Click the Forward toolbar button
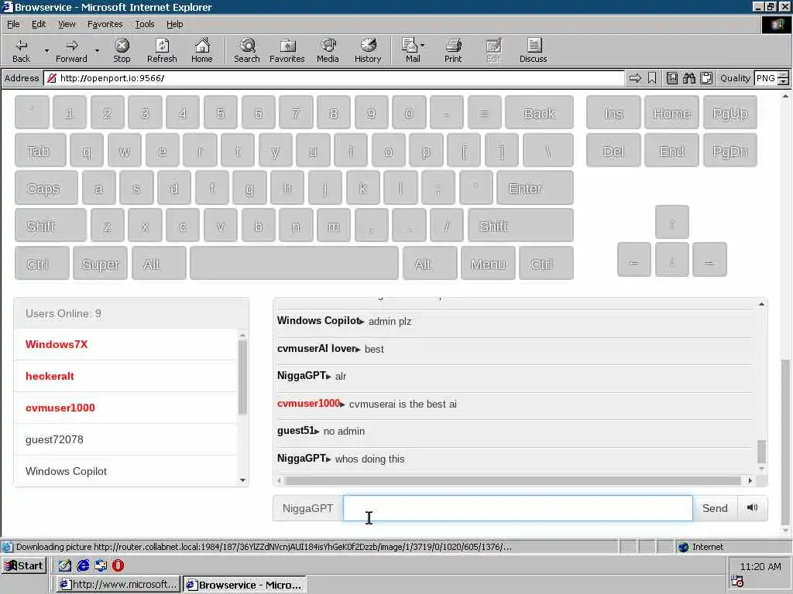Viewport: 793px width, 594px height. tap(71, 50)
